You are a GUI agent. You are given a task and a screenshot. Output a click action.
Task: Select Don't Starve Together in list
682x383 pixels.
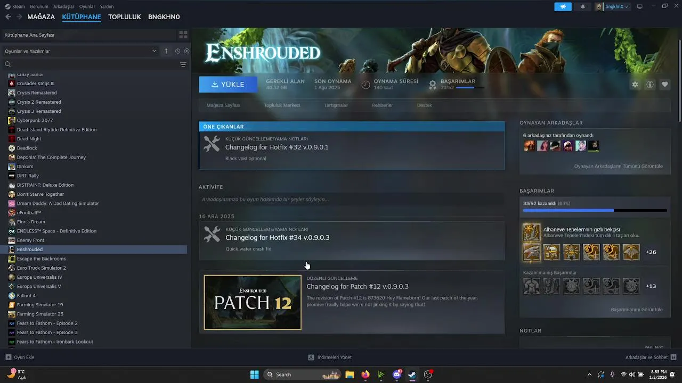pos(40,194)
